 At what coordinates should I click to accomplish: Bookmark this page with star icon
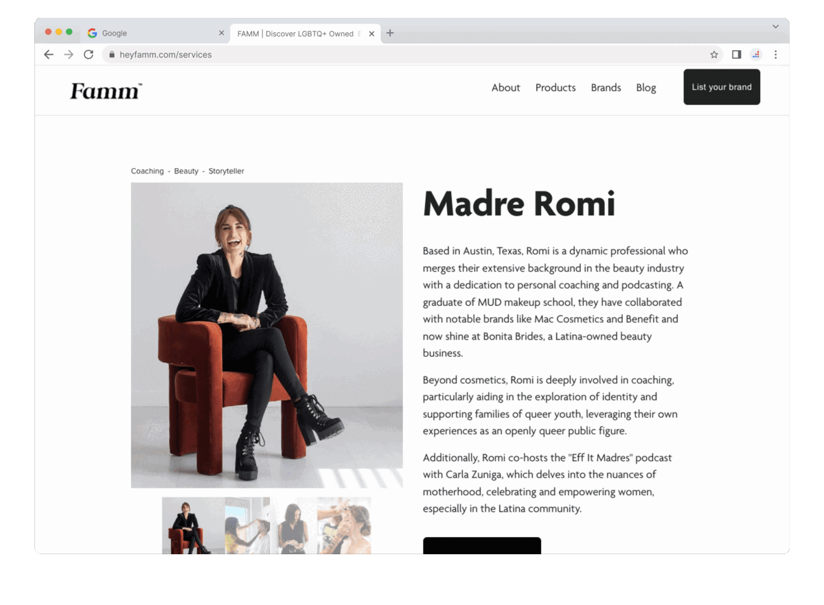click(714, 54)
